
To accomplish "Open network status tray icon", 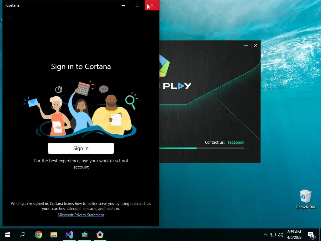I will click(273, 235).
